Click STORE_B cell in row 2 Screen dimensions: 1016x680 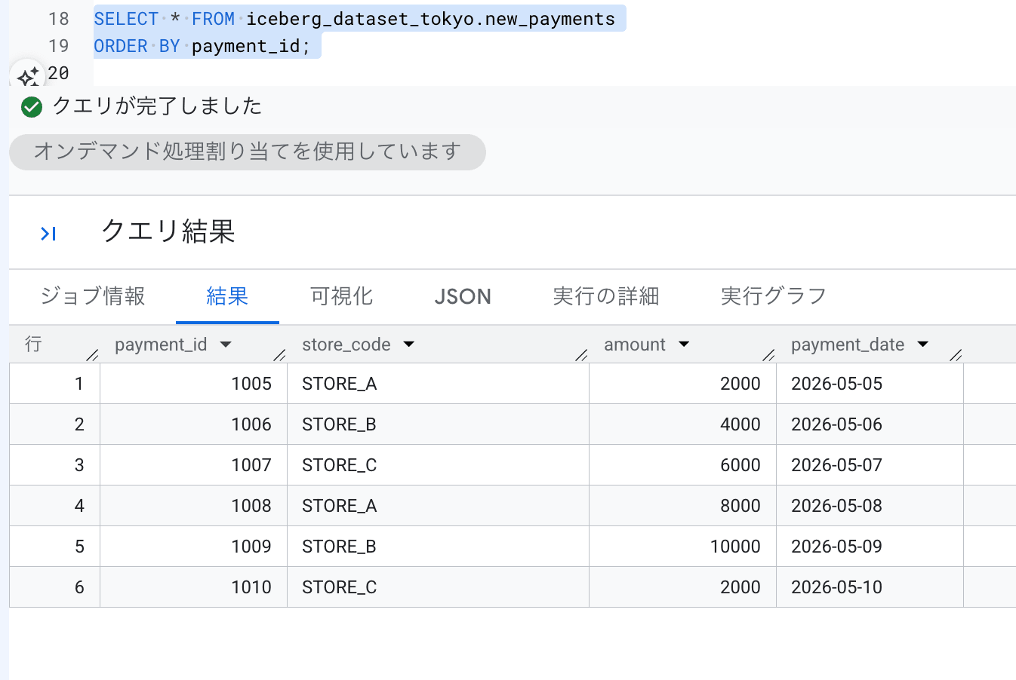pos(438,424)
